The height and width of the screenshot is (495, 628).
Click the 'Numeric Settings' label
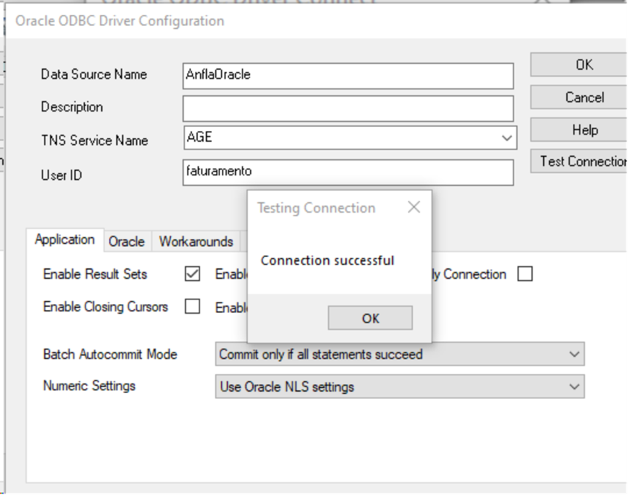click(x=89, y=386)
